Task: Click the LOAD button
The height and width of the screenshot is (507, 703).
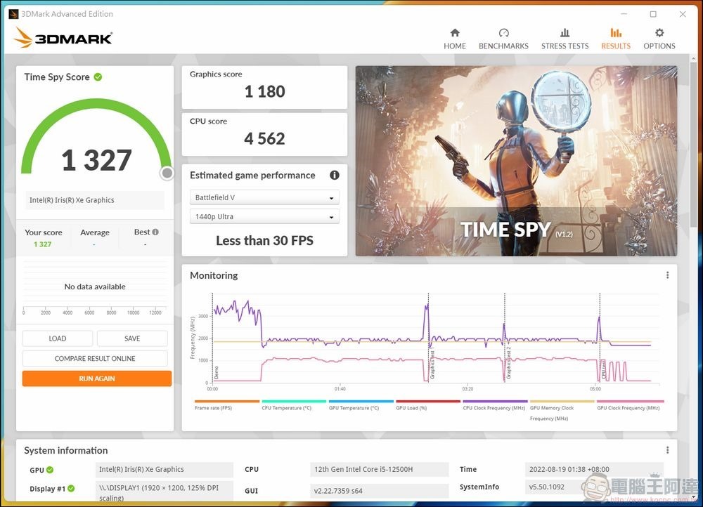Action: pyautogui.click(x=58, y=338)
